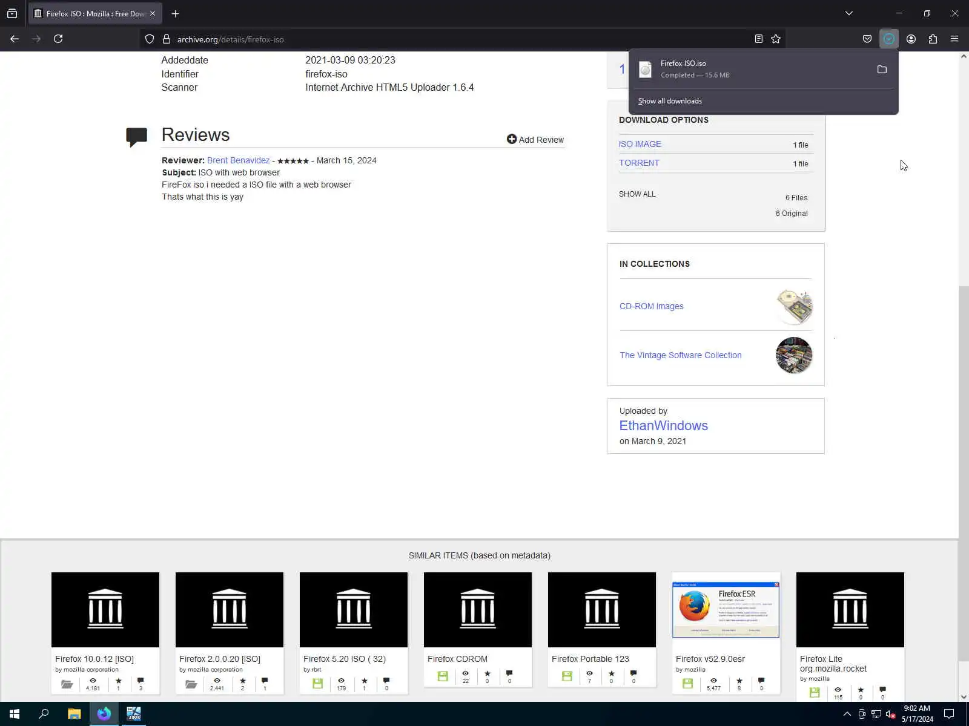Screen dimensions: 969x726
Task: Open reviewer Brent Benavidez's profile
Action: pyautogui.click(x=238, y=160)
